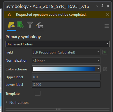Open Advanced symbol options tab
Image resolution: width=113 pixels, height=112 pixels.
click(39, 25)
